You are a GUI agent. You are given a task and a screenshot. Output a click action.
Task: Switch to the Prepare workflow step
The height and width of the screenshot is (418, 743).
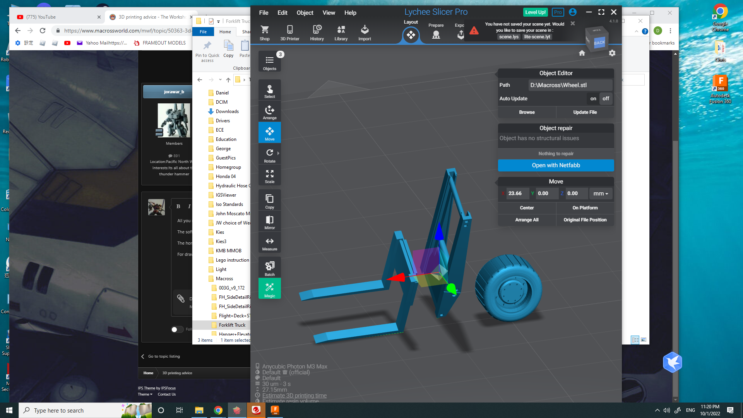pos(436,31)
